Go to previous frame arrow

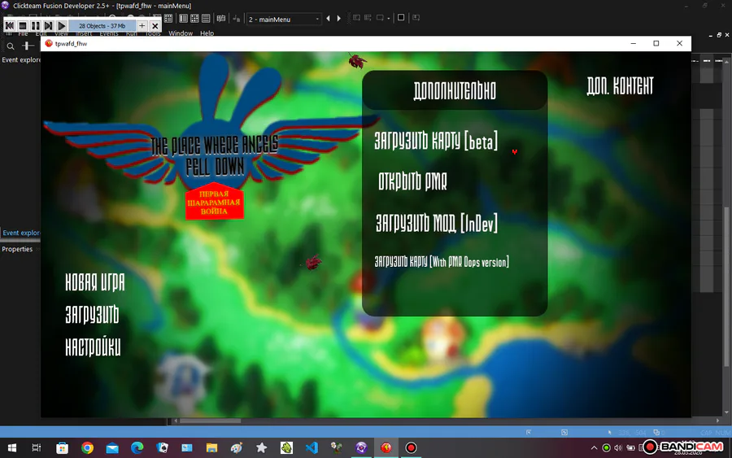pos(329,19)
